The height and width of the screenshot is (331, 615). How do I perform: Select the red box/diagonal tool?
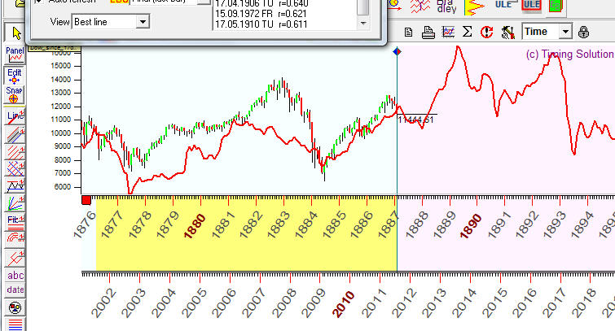[x=15, y=258]
